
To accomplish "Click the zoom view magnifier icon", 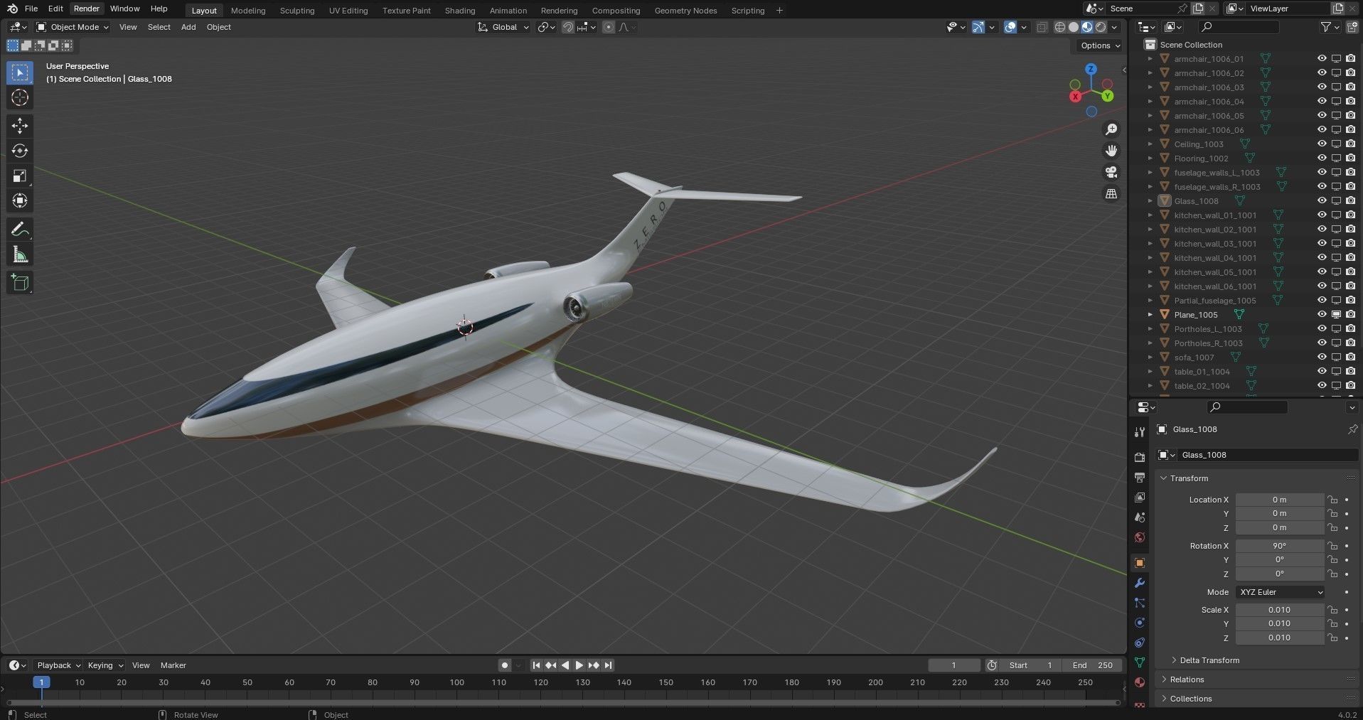I will tap(1111, 129).
